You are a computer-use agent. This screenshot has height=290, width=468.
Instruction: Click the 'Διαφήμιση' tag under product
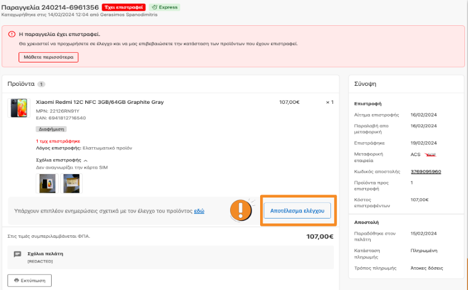[x=51, y=129]
